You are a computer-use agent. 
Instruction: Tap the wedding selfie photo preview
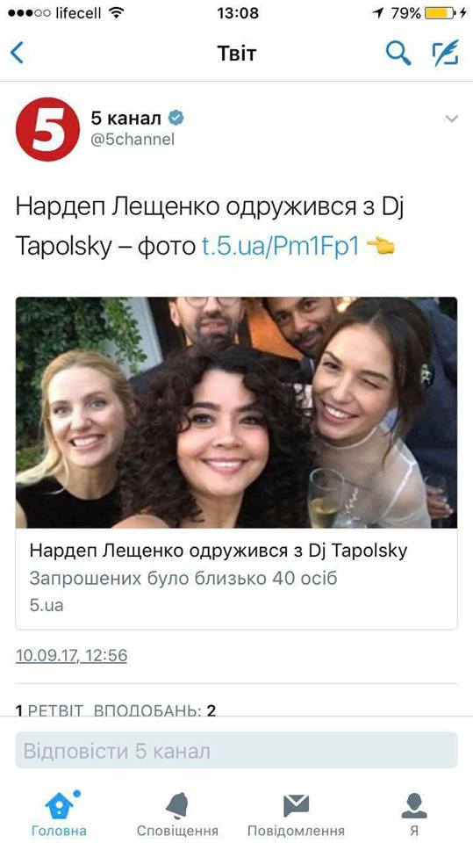237,413
